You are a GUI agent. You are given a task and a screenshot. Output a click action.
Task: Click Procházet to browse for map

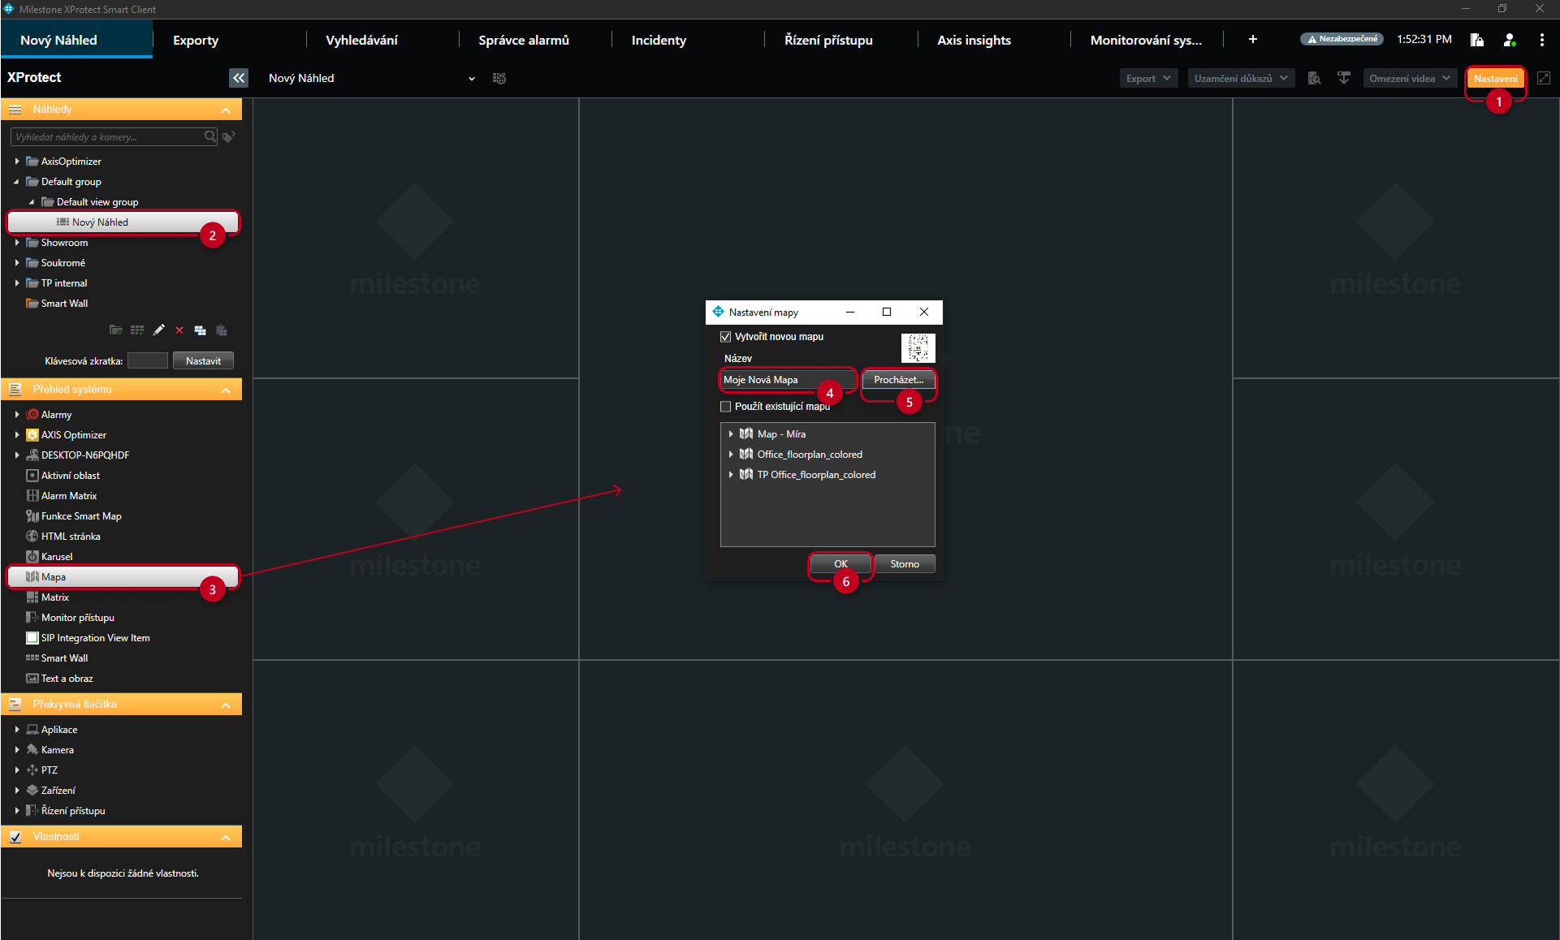point(898,380)
